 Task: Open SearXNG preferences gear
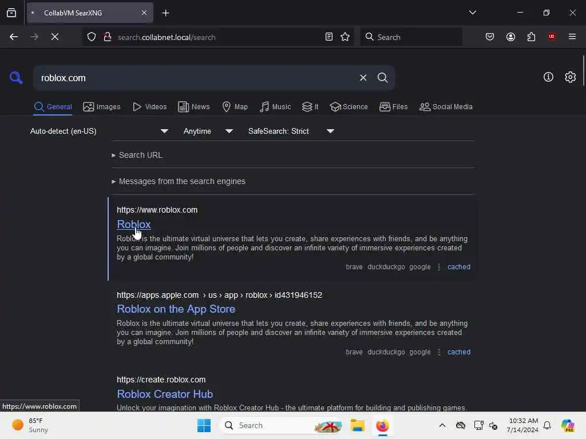[x=570, y=77]
